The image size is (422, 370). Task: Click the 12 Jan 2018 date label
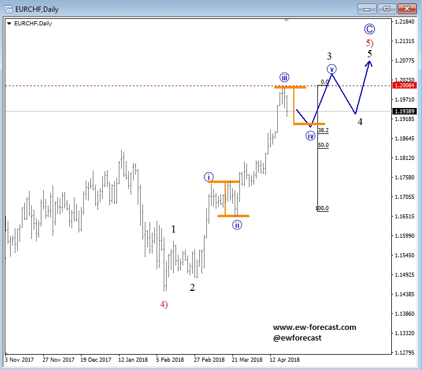point(133,360)
